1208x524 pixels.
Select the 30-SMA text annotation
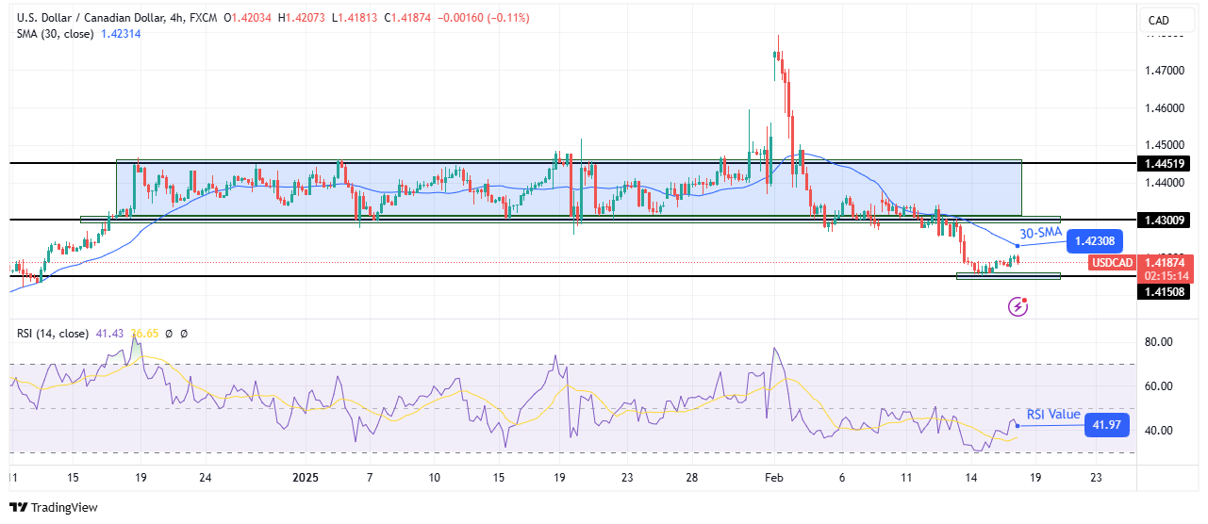(x=1040, y=231)
